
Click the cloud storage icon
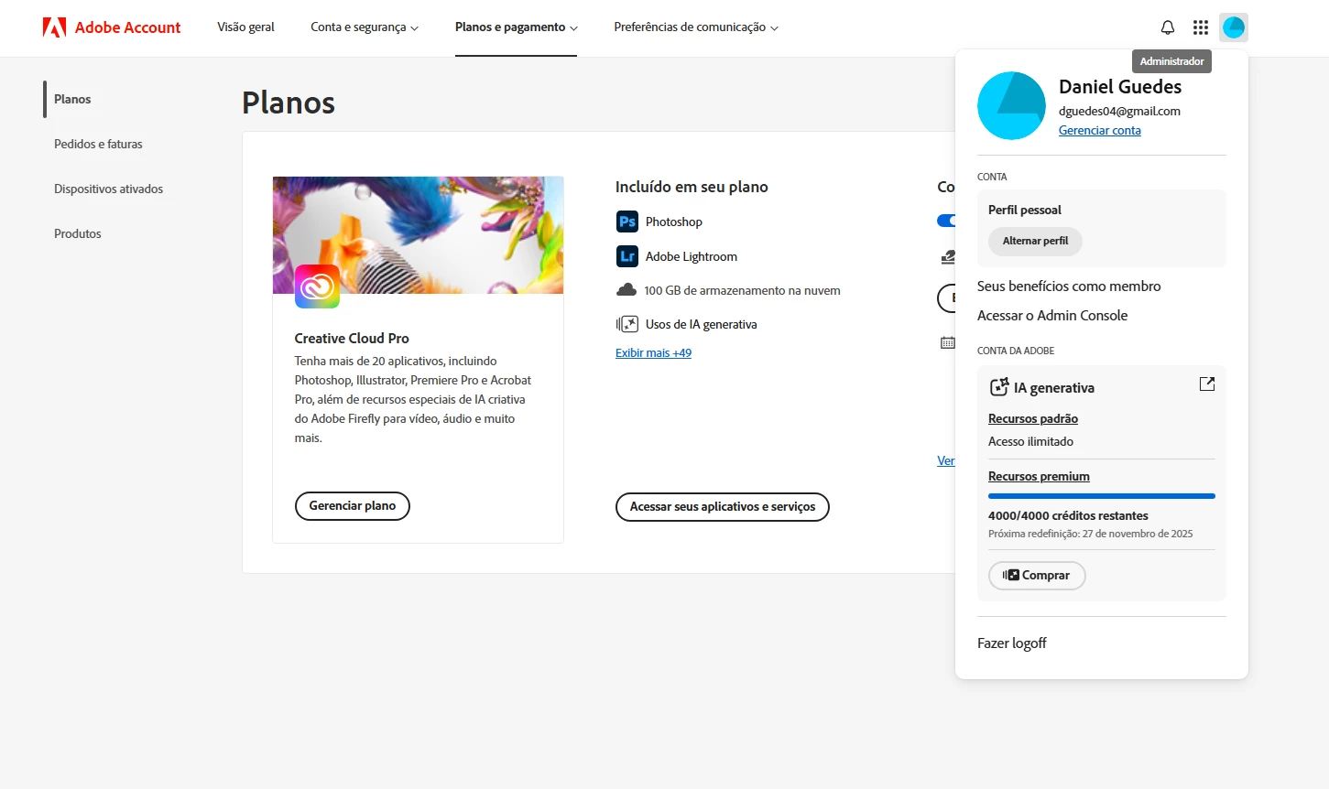pos(626,290)
